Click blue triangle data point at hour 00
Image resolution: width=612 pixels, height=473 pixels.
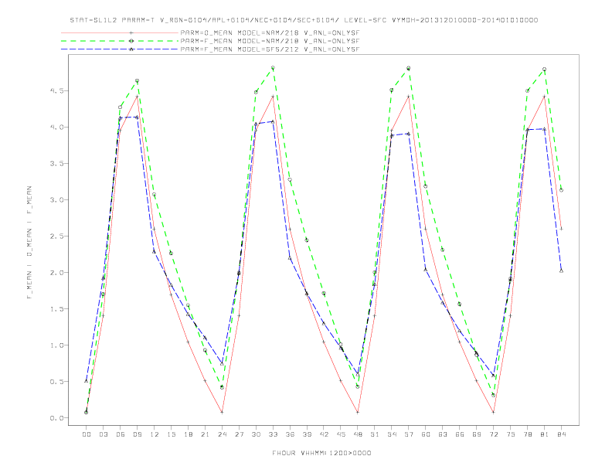click(87, 381)
